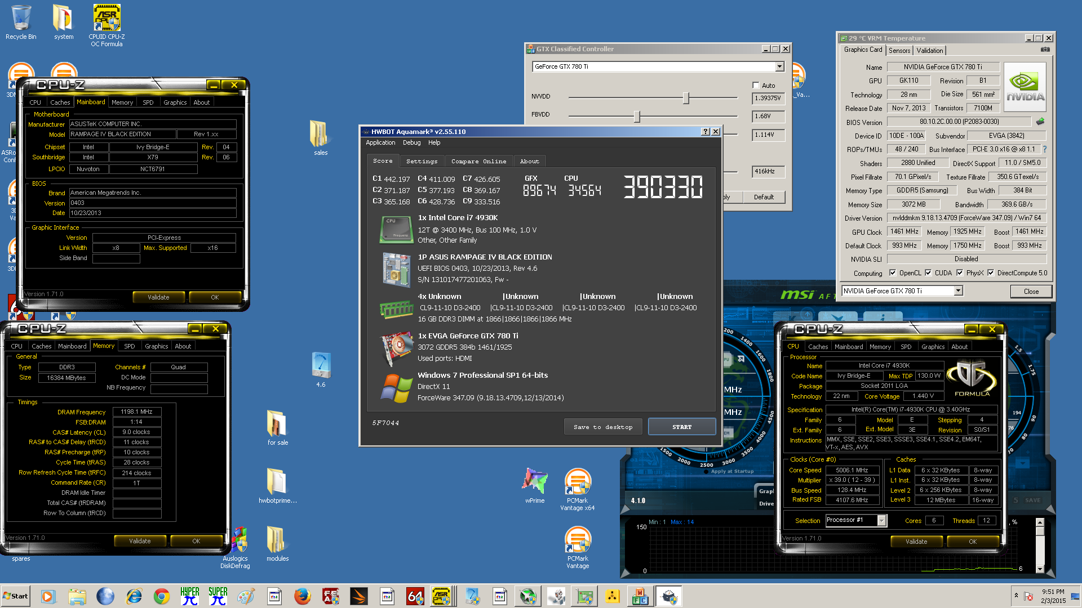The image size is (1082, 608).
Task: Launch PCMark Vantage x64 shortcut
Action: (577, 489)
